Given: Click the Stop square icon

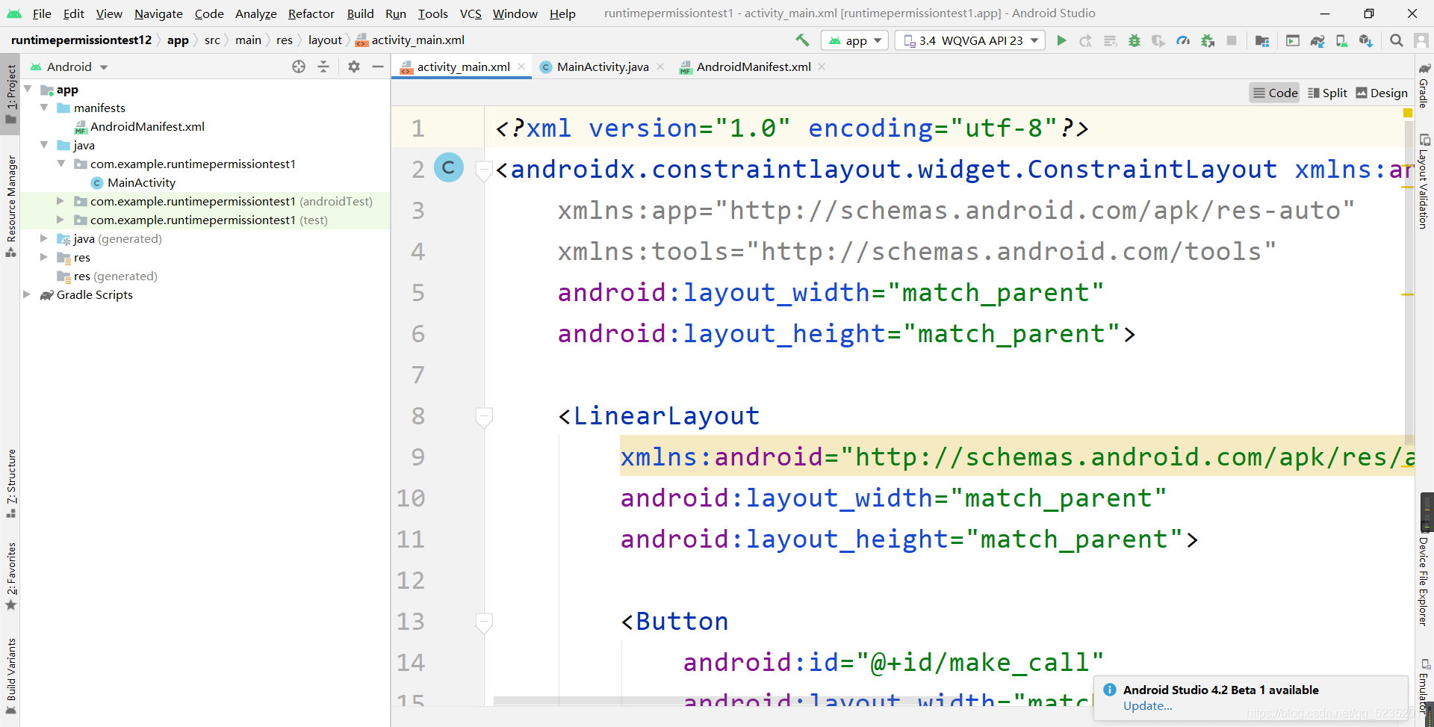Looking at the screenshot, I should [x=1232, y=40].
